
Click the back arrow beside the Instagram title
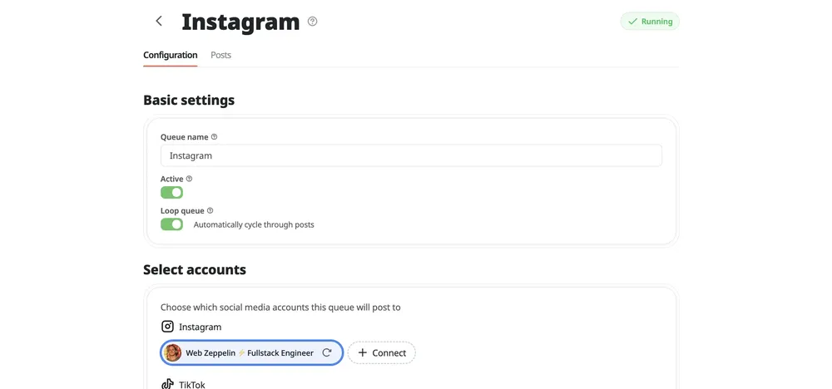click(x=159, y=22)
